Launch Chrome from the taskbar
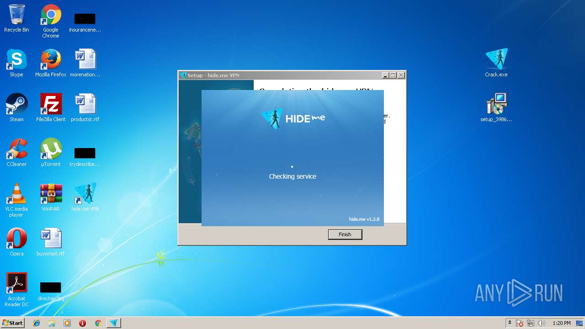Image resolution: width=585 pixels, height=329 pixels. (x=98, y=323)
